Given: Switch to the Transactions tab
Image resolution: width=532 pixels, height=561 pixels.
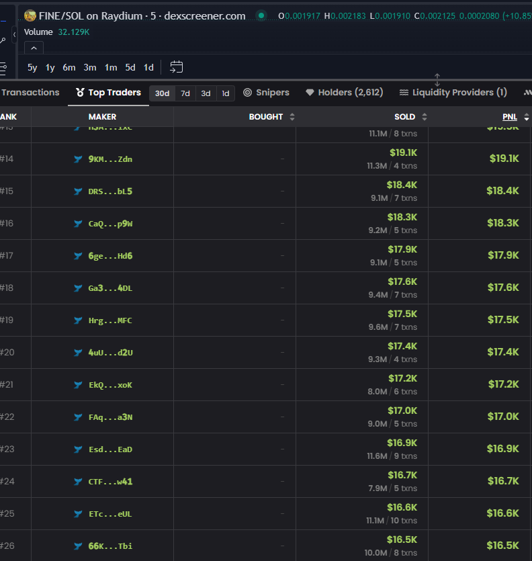Looking at the screenshot, I should (x=30, y=92).
